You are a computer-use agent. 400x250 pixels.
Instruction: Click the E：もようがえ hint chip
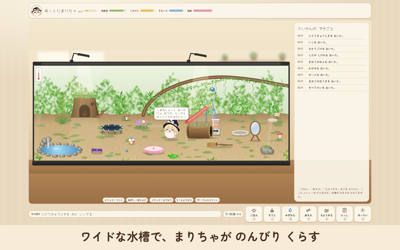coord(184,200)
